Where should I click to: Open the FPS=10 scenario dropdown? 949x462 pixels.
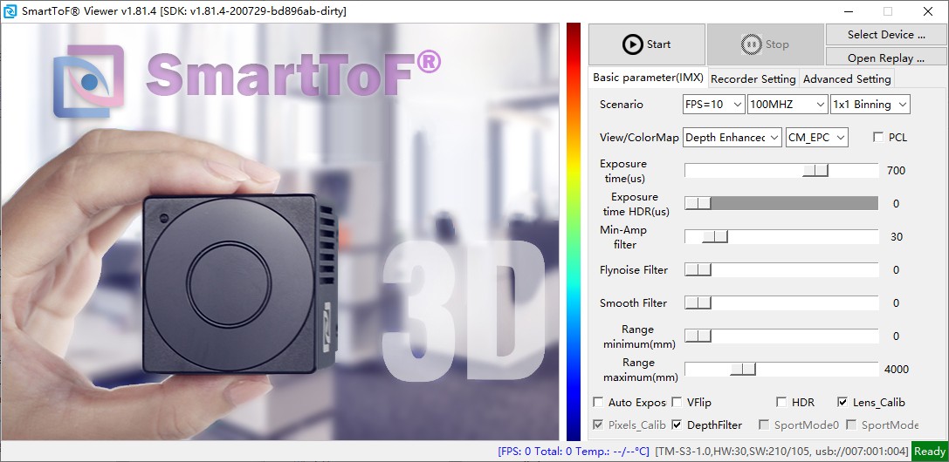tap(713, 105)
